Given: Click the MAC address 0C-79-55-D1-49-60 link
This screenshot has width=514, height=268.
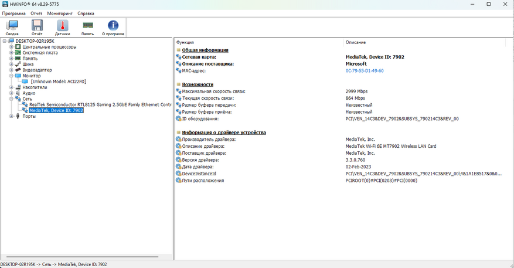Looking at the screenshot, I should coord(365,71).
